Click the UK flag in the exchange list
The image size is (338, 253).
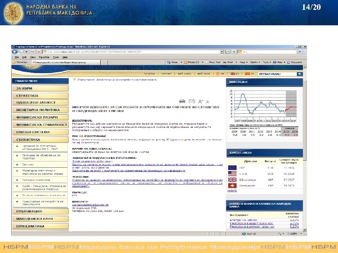pyautogui.click(x=232, y=179)
